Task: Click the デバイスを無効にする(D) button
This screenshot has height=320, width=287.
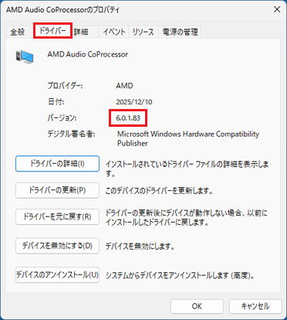Action: 57,246
